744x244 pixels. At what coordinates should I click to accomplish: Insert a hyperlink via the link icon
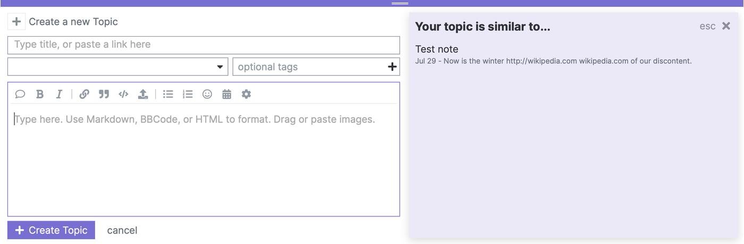[84, 94]
